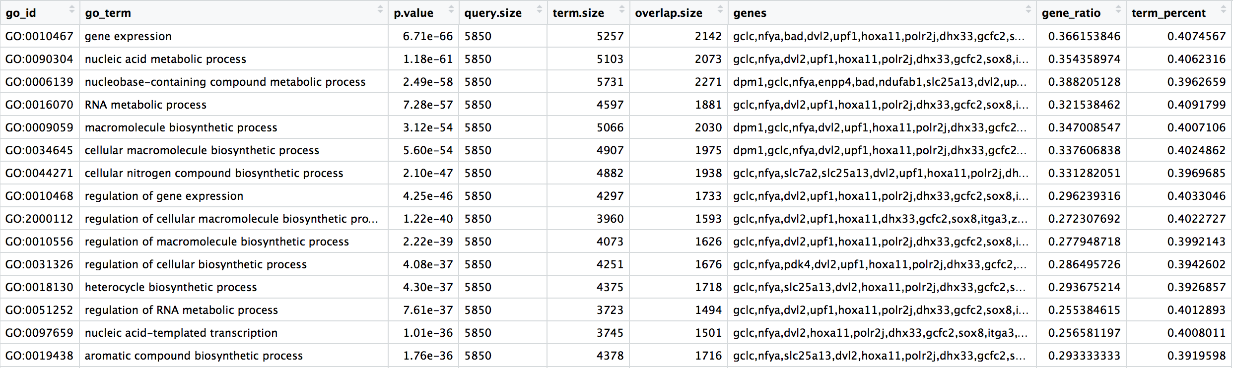Click the genes column sort arrows
Image resolution: width=1233 pixels, height=368 pixels.
pos(1028,9)
